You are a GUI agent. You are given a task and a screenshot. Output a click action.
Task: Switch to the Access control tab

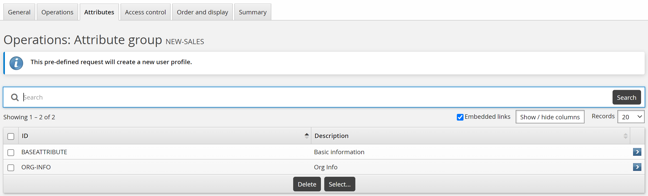145,12
